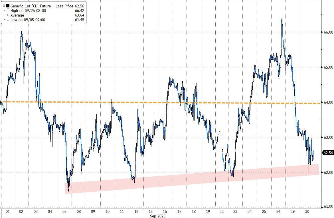This screenshot has width=334, height=218.
Task: Select date 19 on the time axis
Action: tap(208, 212)
